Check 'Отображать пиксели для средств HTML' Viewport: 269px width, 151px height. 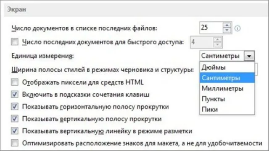tap(15, 82)
